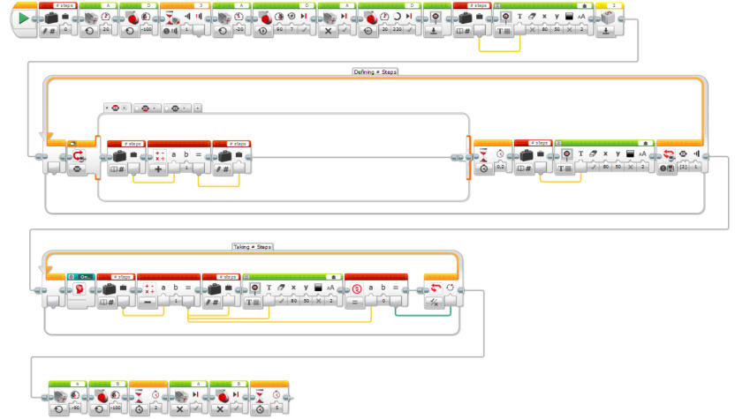Click Display block icon in Taking Steps loop
The height and width of the screenshot is (419, 735).
(257, 288)
